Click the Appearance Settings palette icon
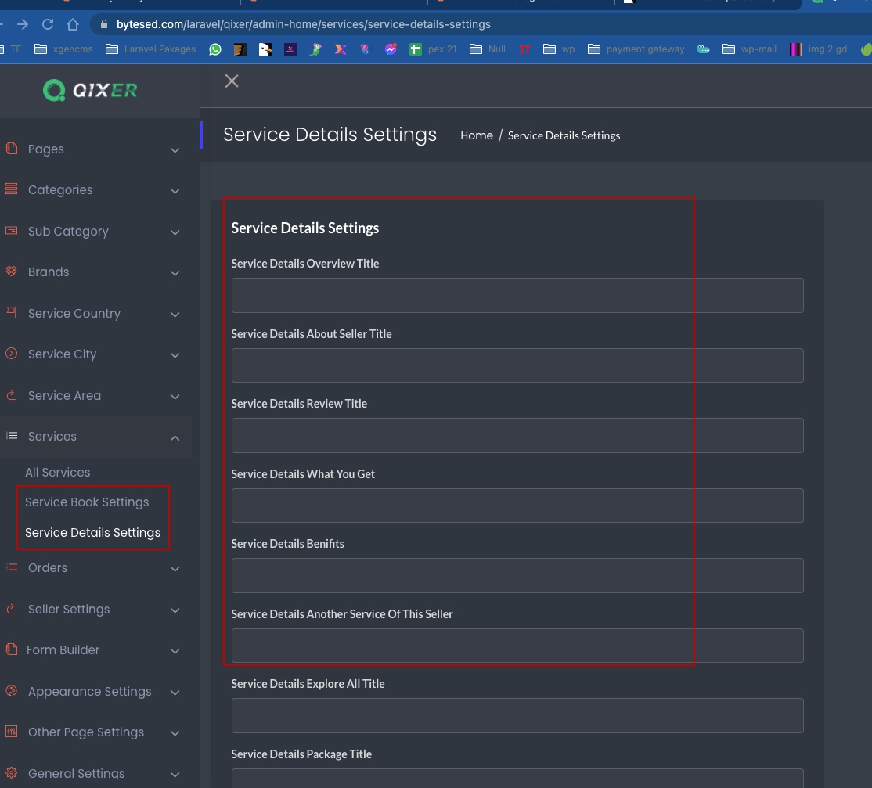Screen dimensions: 872x788 click(x=12, y=691)
